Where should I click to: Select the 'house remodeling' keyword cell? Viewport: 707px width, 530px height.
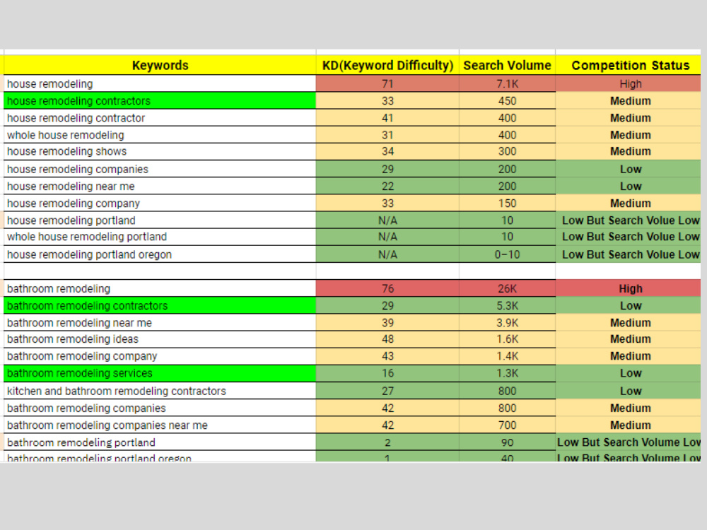(x=160, y=84)
